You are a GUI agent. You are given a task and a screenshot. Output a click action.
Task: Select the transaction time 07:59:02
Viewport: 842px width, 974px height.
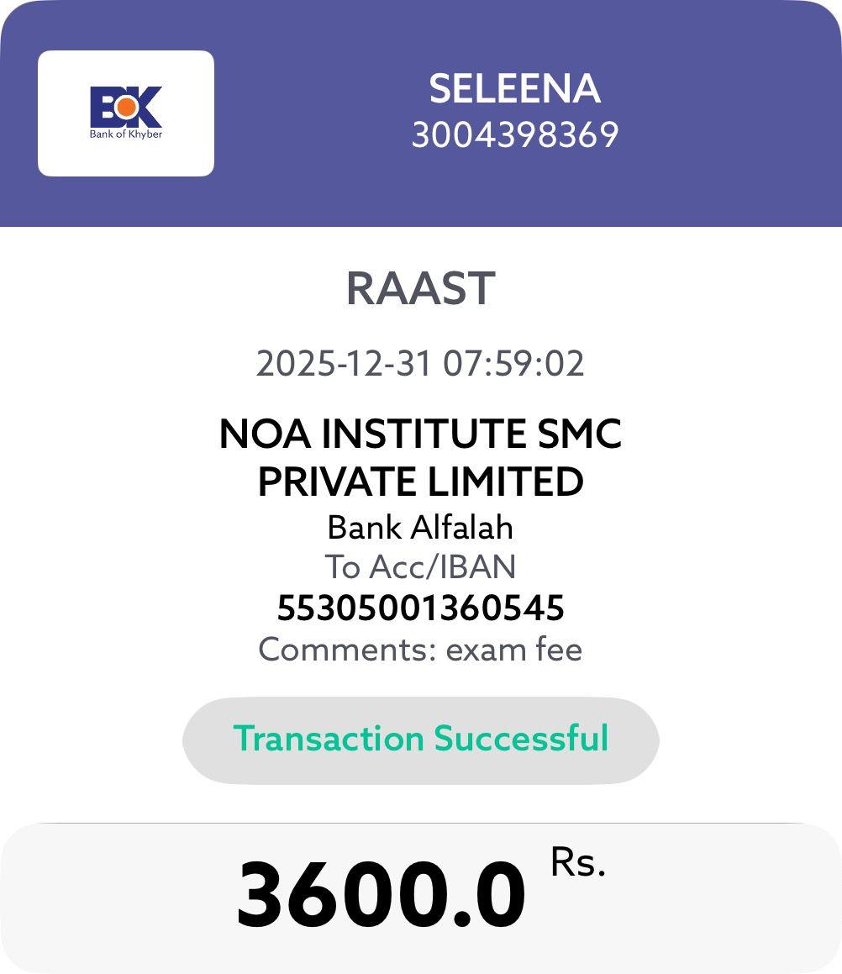point(513,364)
